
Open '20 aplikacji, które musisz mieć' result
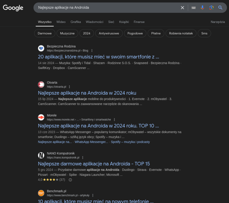pyautogui.click(x=98, y=57)
